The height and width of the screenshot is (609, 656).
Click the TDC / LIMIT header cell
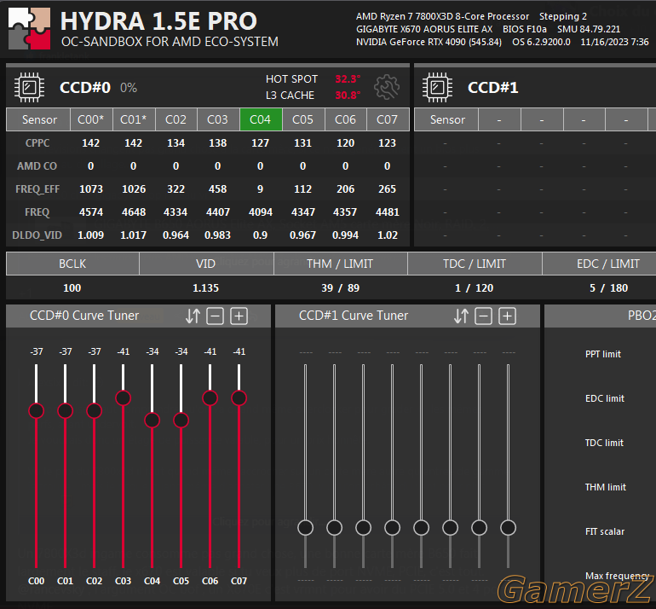click(475, 264)
